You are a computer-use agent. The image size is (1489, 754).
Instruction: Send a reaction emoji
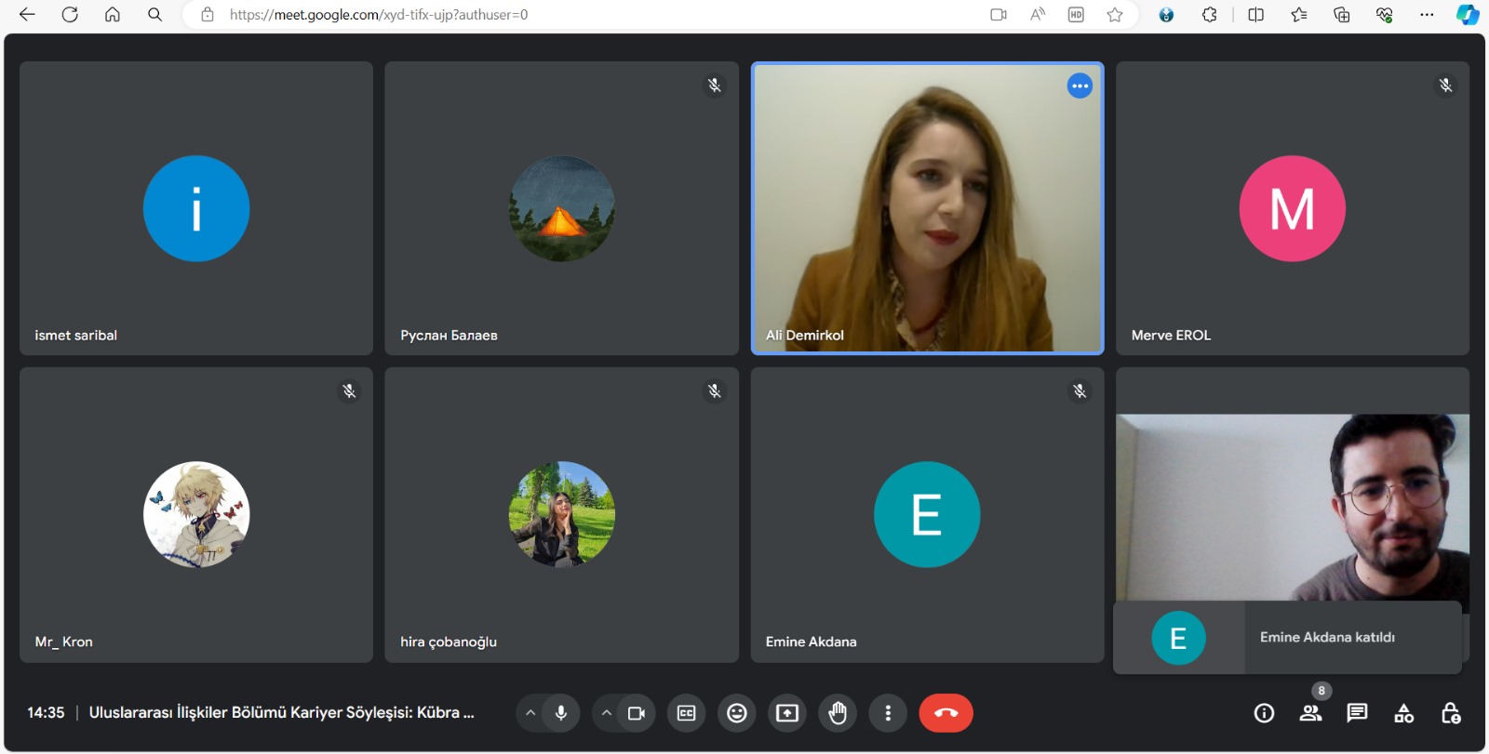(x=737, y=713)
